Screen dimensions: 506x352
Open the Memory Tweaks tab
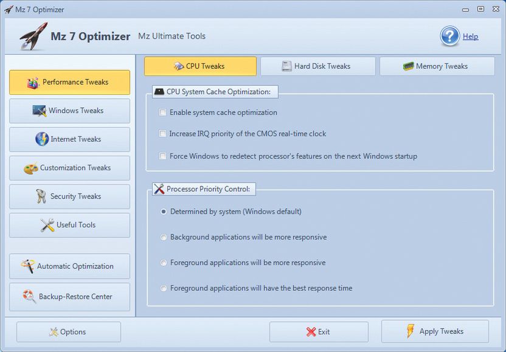(437, 66)
